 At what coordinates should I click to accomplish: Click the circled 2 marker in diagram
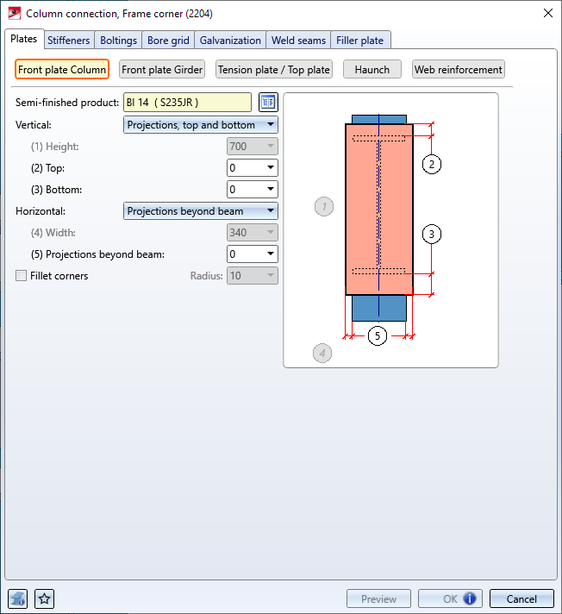(431, 164)
